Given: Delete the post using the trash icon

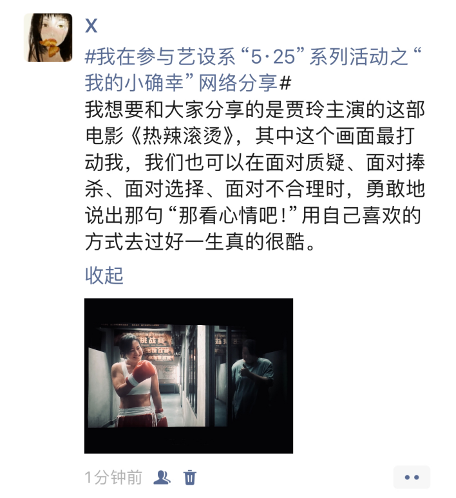Looking at the screenshot, I should tap(190, 477).
